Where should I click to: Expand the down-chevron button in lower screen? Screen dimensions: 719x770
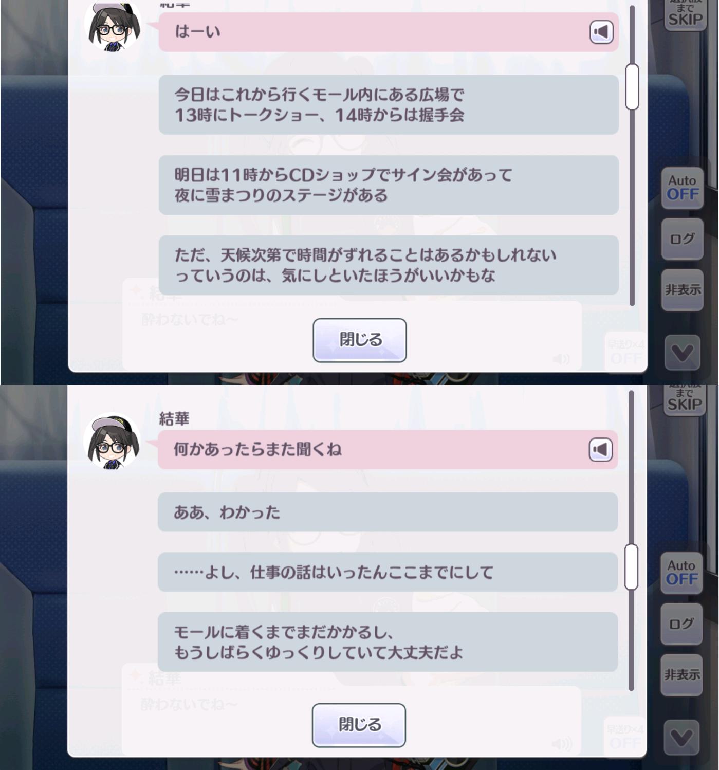pos(681,738)
